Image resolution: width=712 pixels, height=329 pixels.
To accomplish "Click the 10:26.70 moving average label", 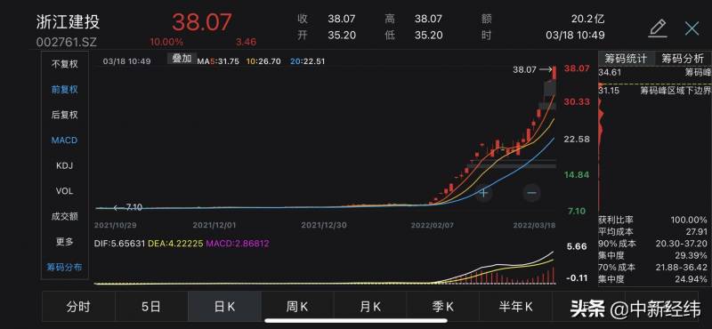I will pos(263,61).
